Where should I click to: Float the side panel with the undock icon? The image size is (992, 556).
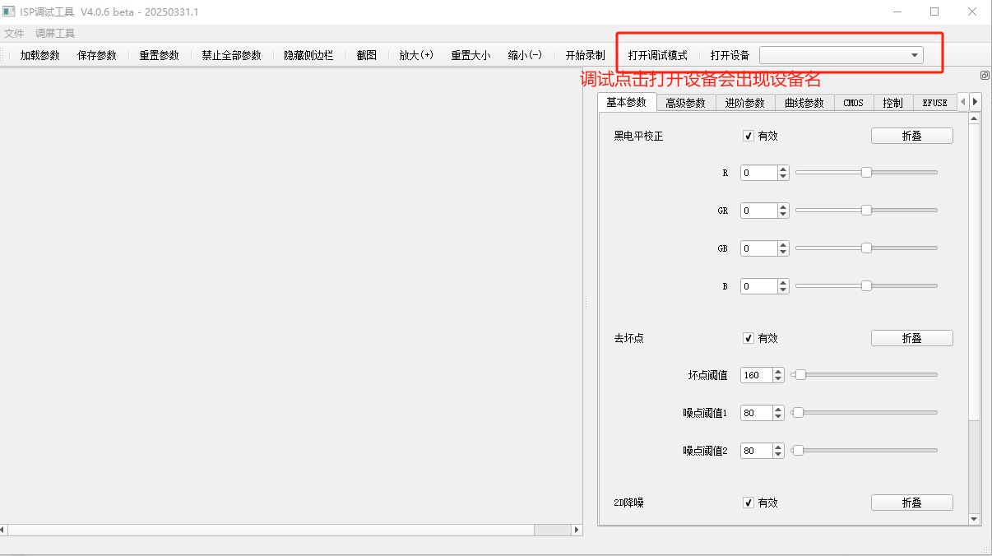(985, 76)
